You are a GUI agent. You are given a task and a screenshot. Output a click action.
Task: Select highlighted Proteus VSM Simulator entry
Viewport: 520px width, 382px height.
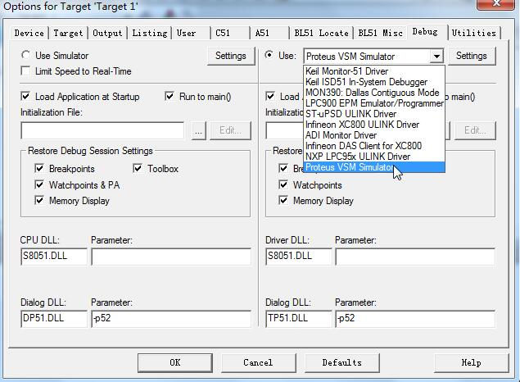point(374,167)
